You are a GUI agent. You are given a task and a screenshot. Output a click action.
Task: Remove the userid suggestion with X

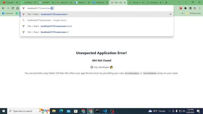click(x=171, y=14)
